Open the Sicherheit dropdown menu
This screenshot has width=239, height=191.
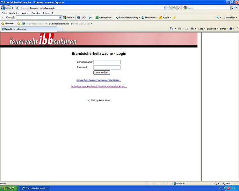click(x=212, y=29)
